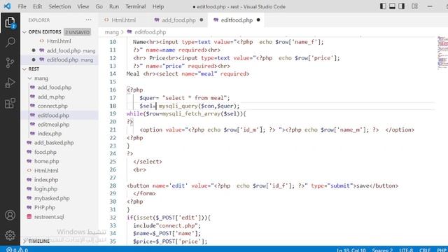448x252 pixels.
Task: Open the Selection menu
Action: [59, 6]
